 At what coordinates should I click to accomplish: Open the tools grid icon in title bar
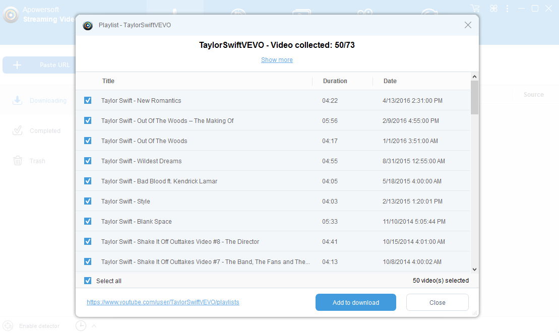click(493, 8)
